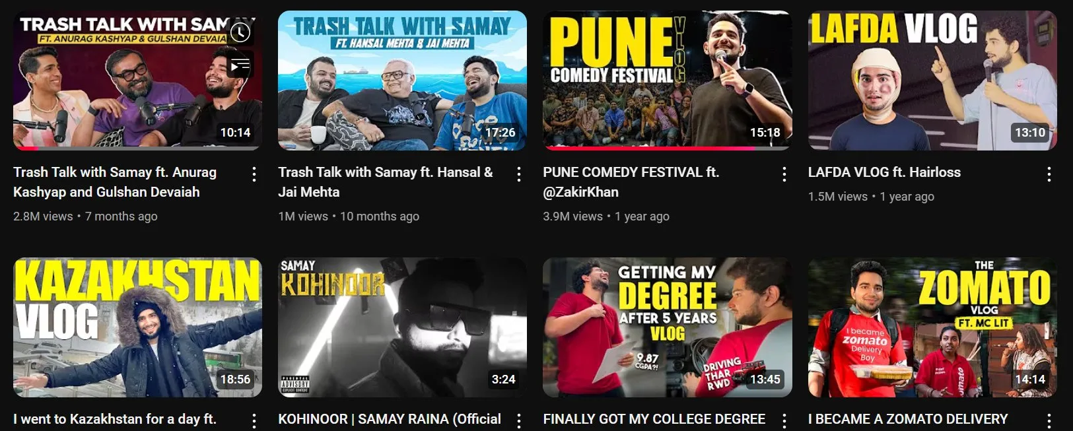Click red watch progress bar on Pune thumbnail
The width and height of the screenshot is (1073, 431).
[648, 149]
